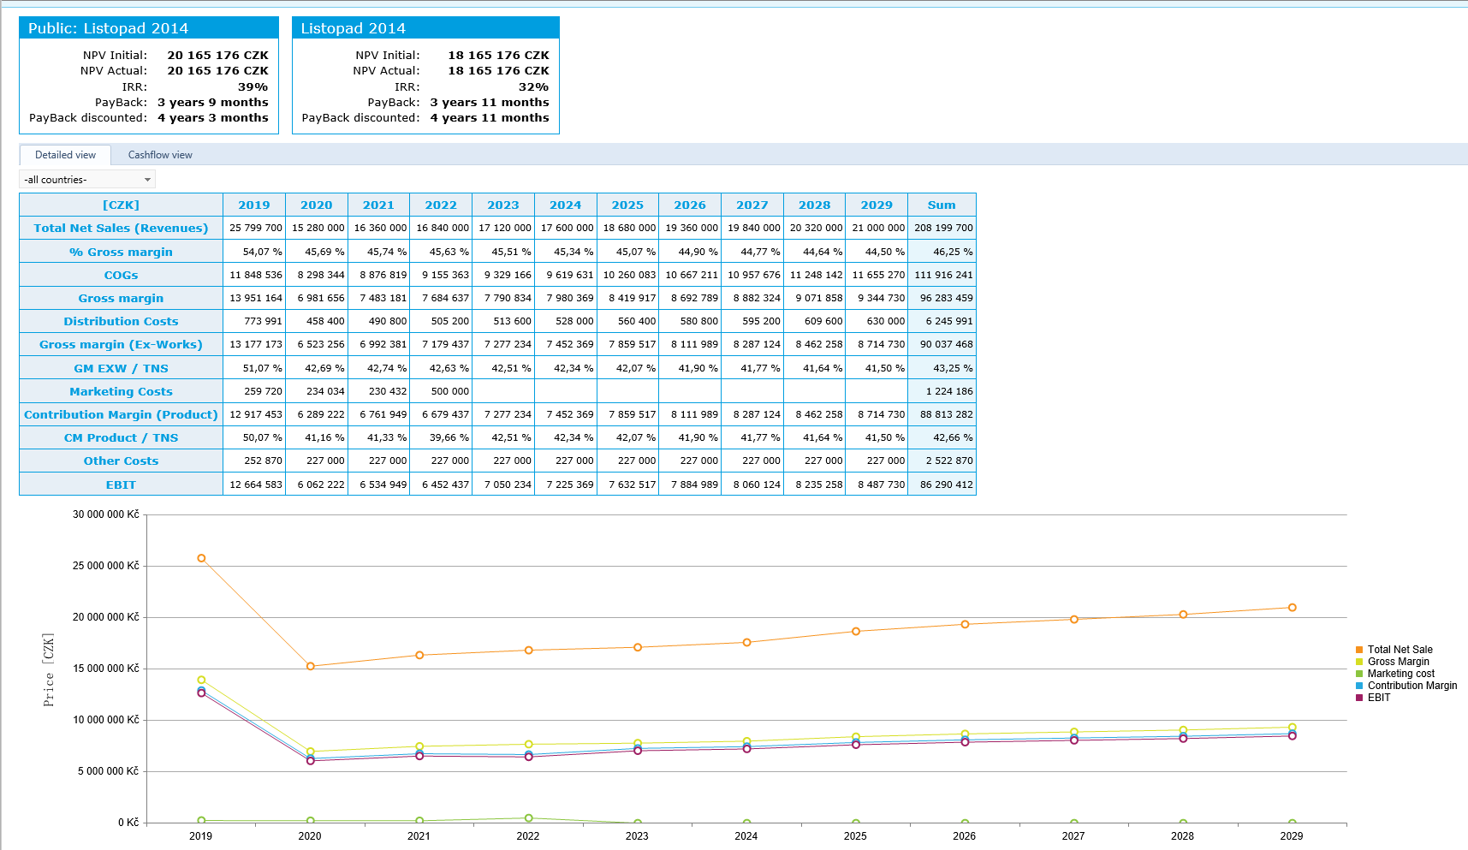Click the 2019 Total Net Sale chart point
This screenshot has height=850, width=1468.
pos(201,558)
